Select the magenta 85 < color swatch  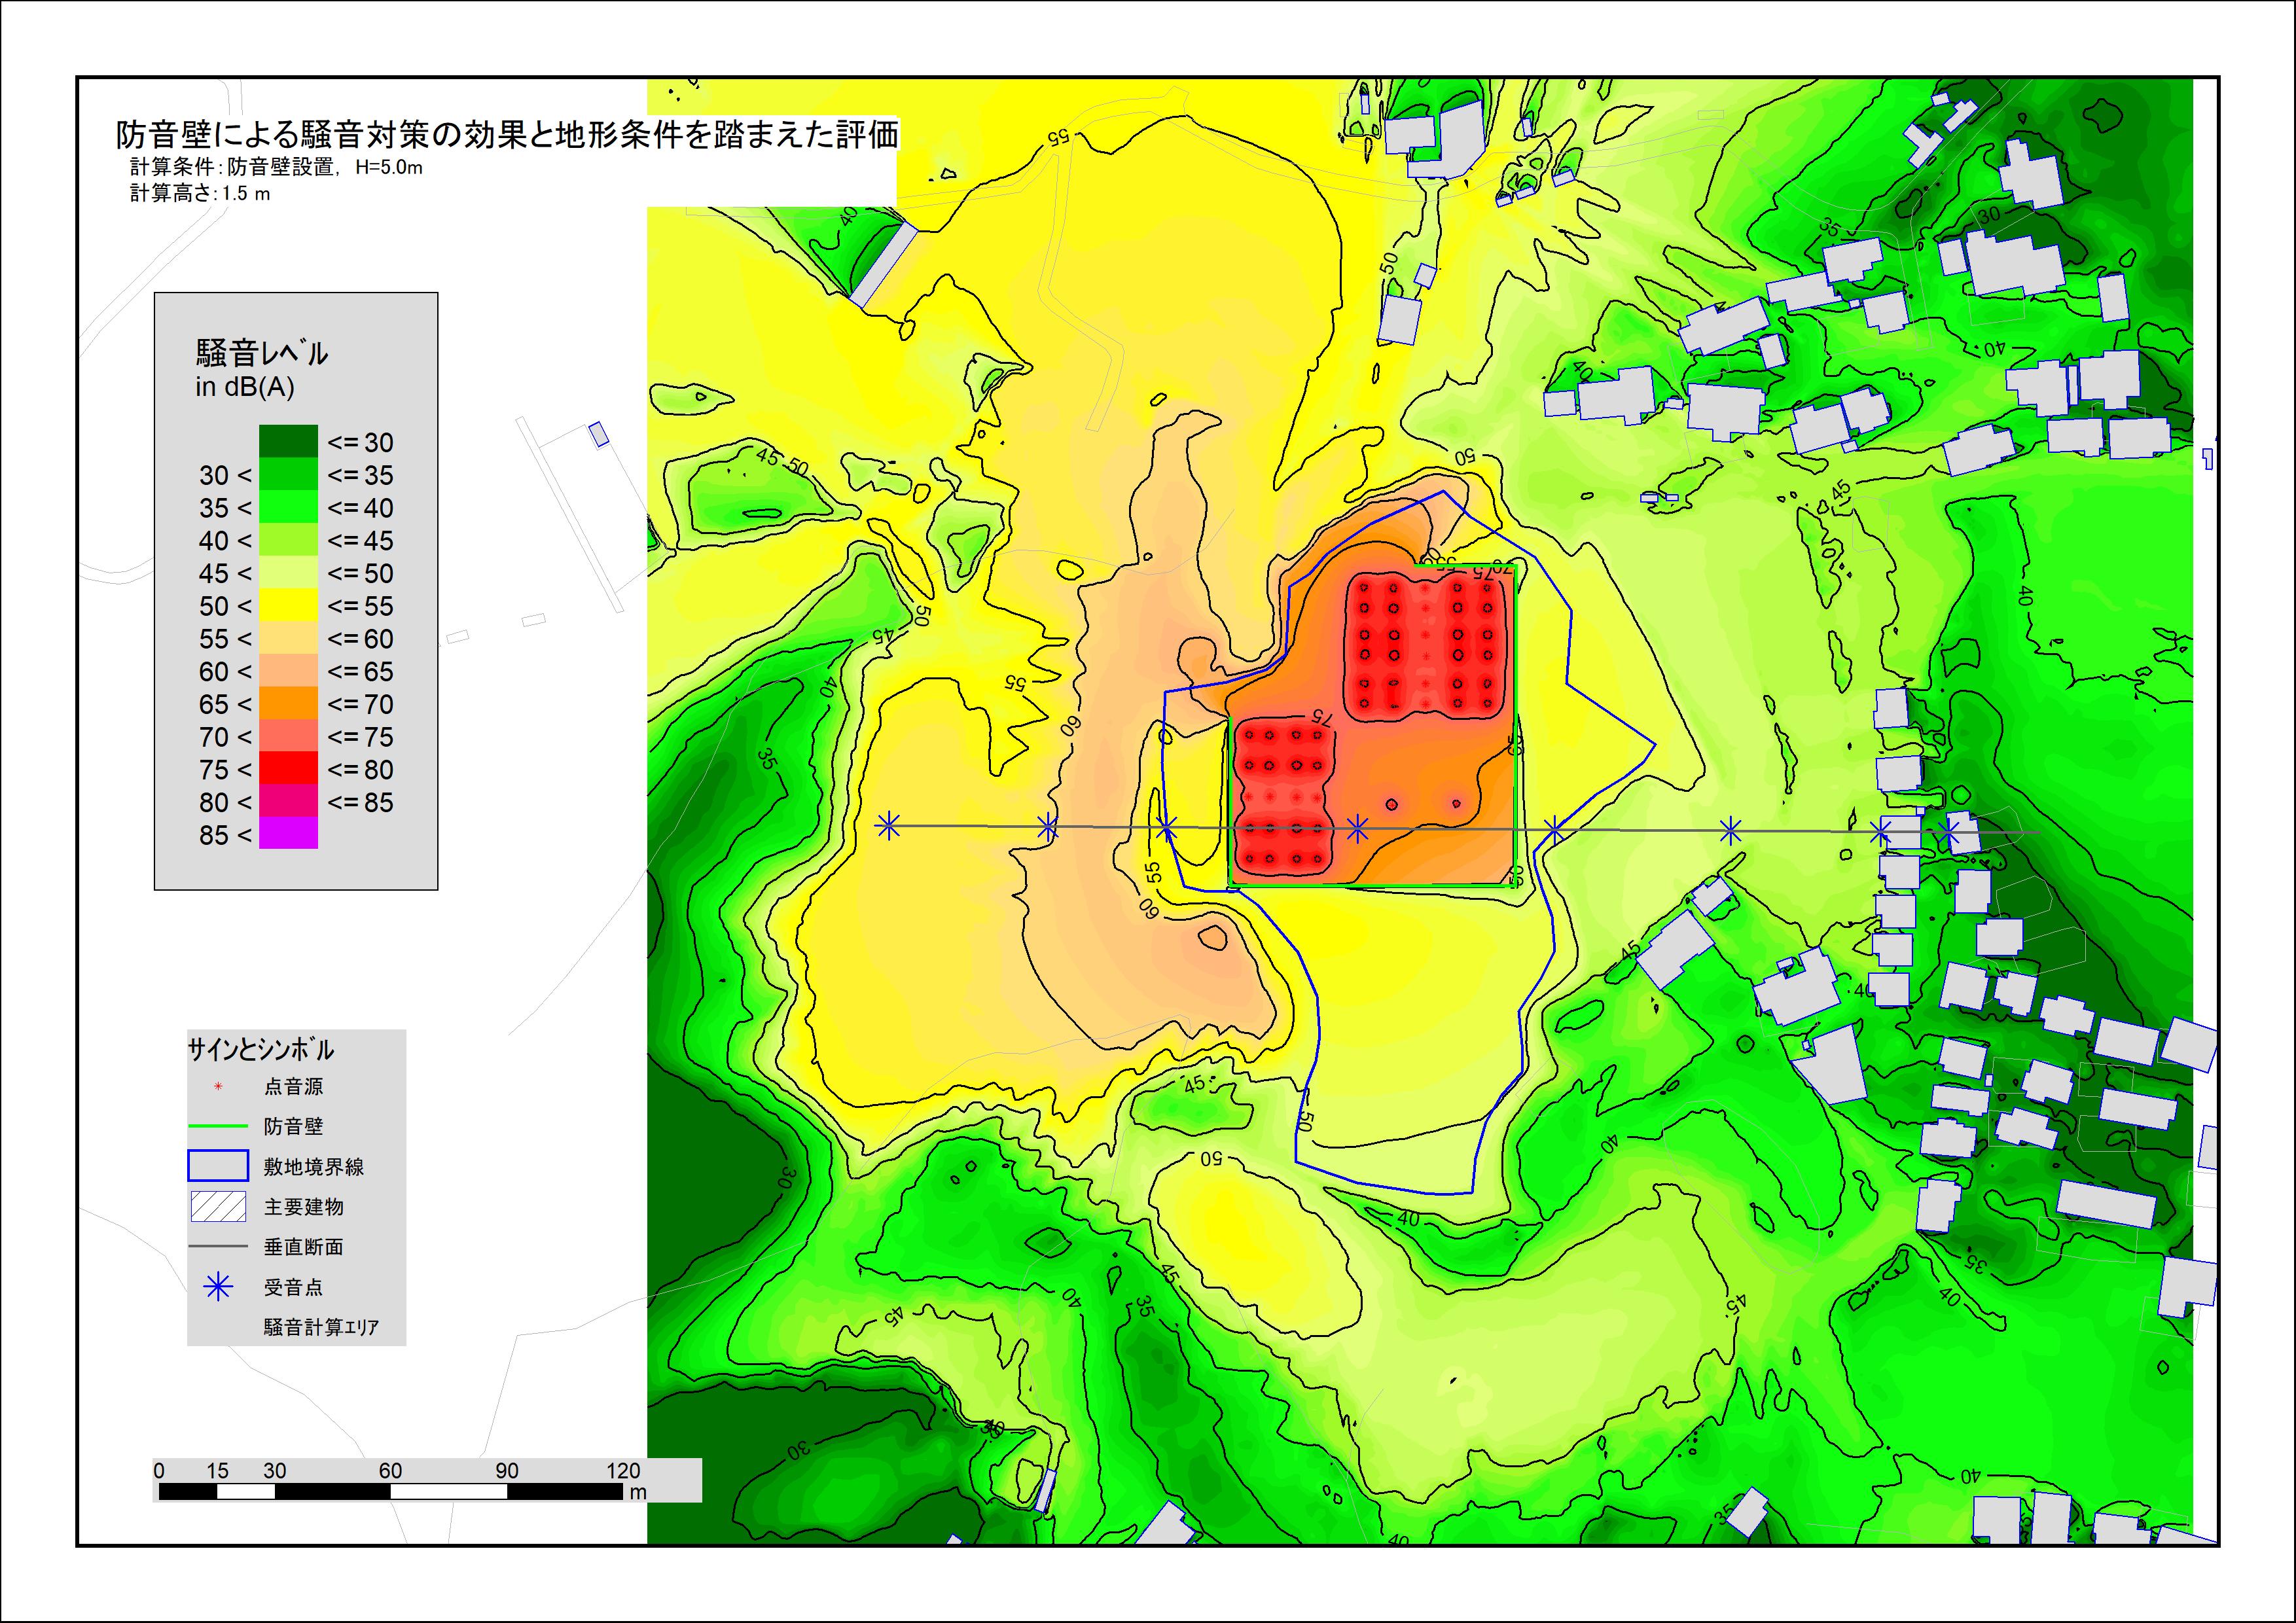[x=288, y=833]
